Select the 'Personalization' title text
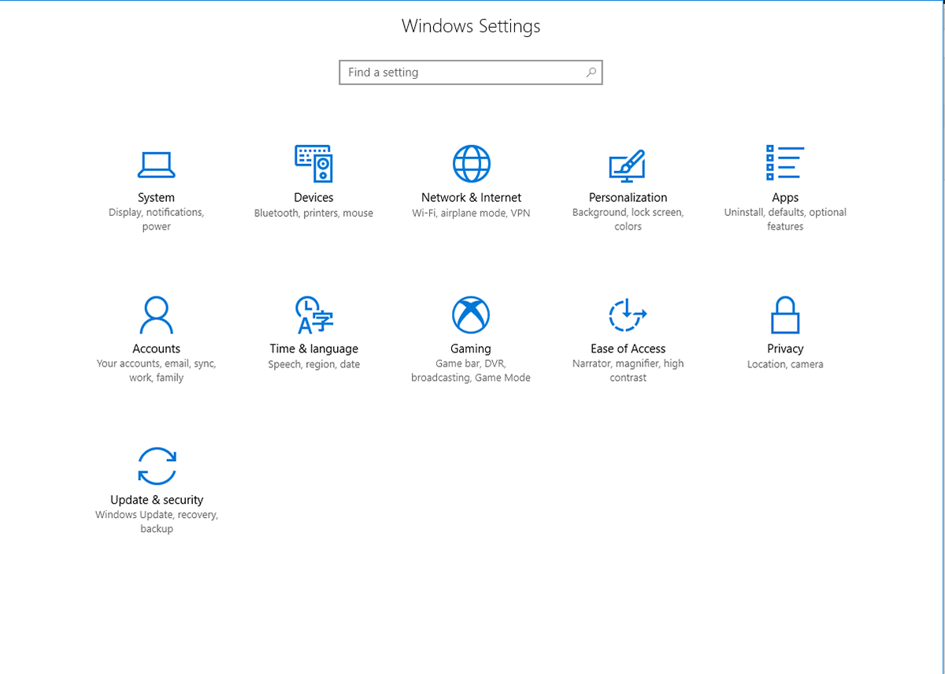This screenshot has width=945, height=674. 628,198
